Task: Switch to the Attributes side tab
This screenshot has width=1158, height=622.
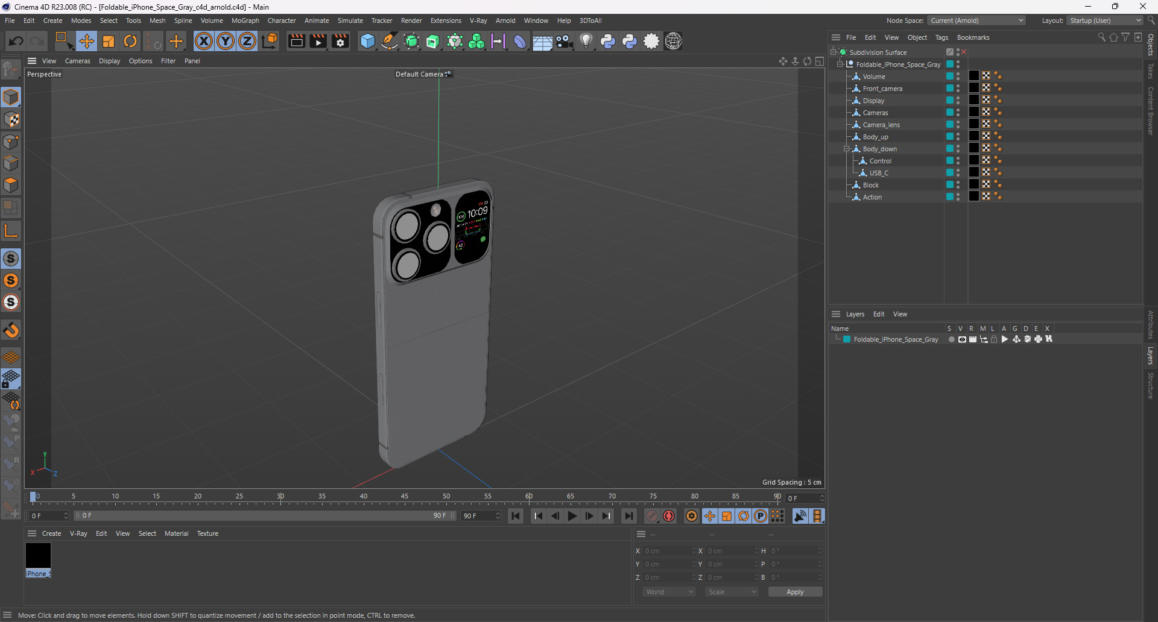Action: 1151,324
